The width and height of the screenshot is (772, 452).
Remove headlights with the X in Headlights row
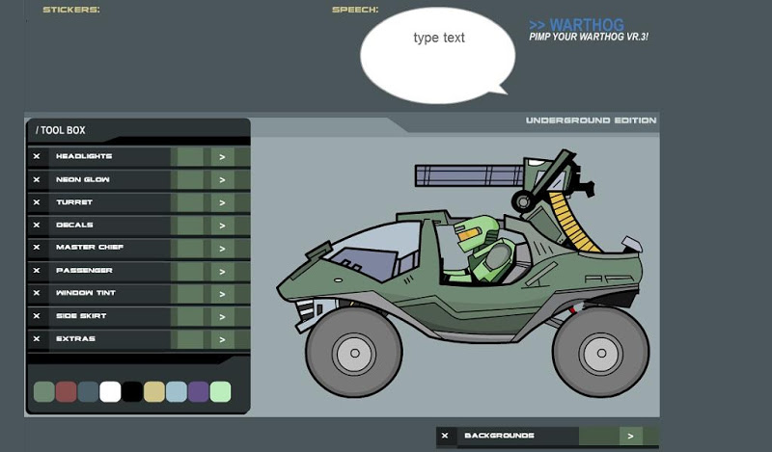point(37,156)
